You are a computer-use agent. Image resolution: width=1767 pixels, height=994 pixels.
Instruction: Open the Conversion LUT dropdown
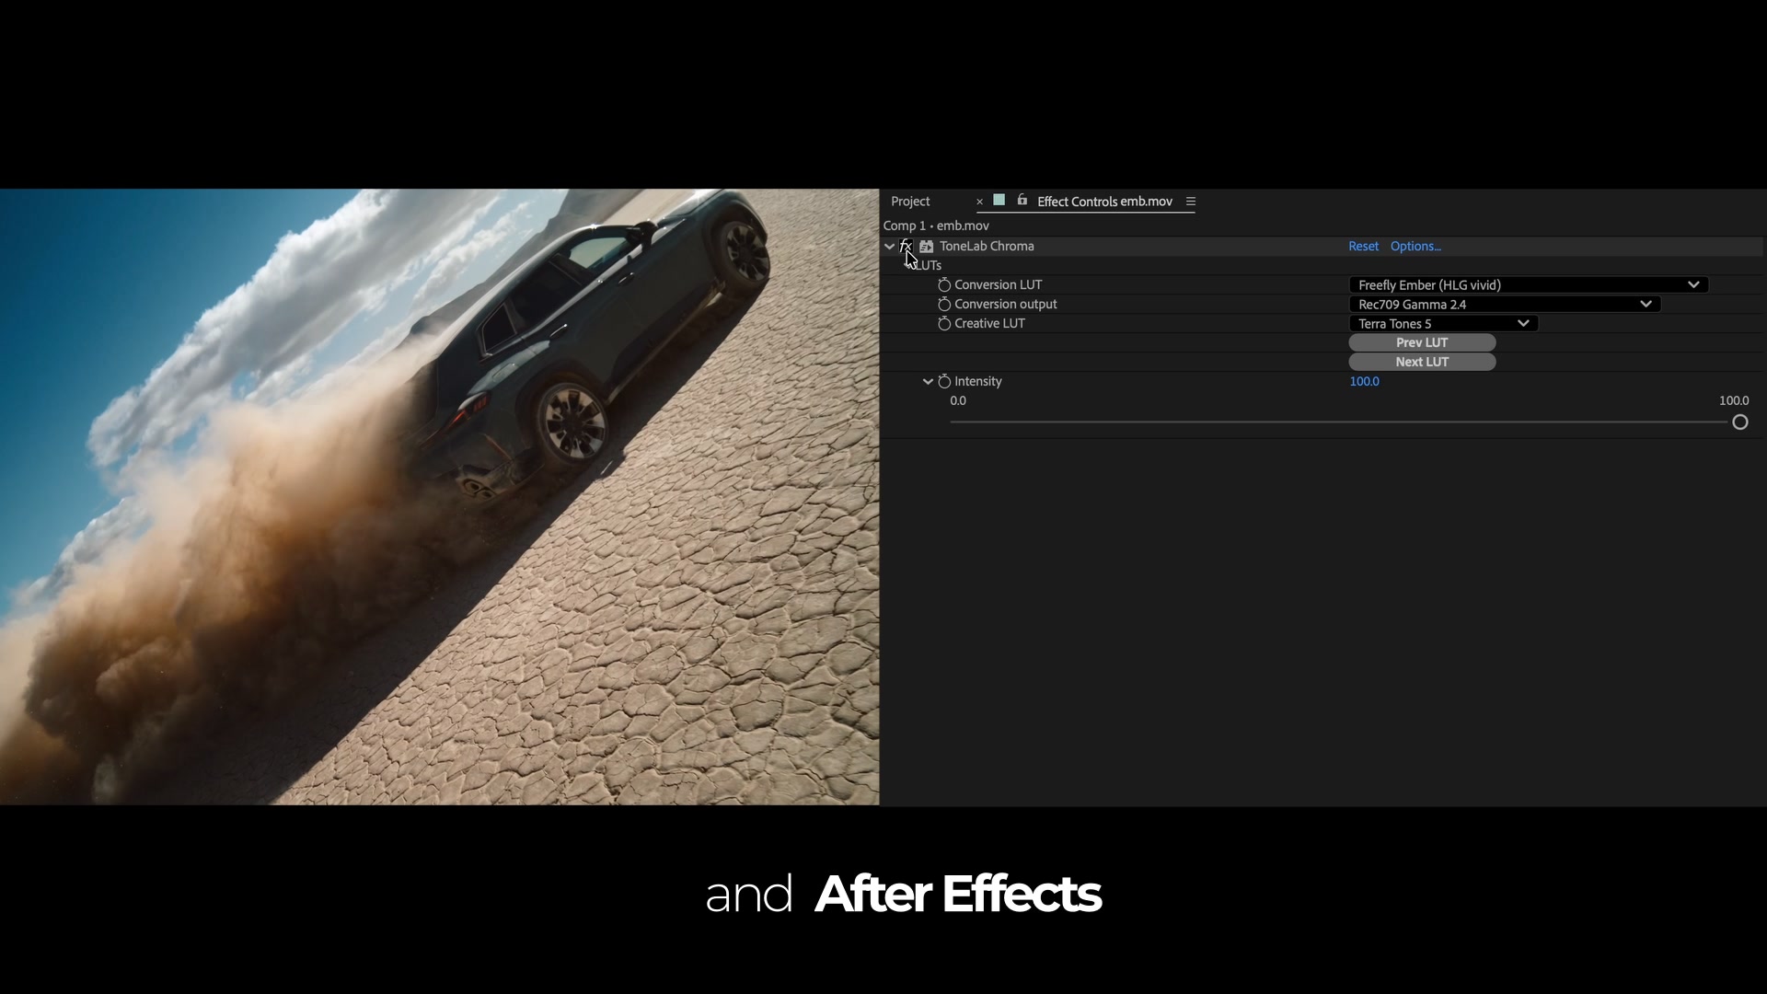[x=1528, y=285]
